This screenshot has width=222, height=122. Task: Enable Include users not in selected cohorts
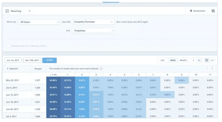coord(8,46)
